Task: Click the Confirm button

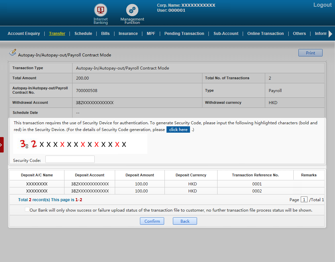Action: pos(152,221)
